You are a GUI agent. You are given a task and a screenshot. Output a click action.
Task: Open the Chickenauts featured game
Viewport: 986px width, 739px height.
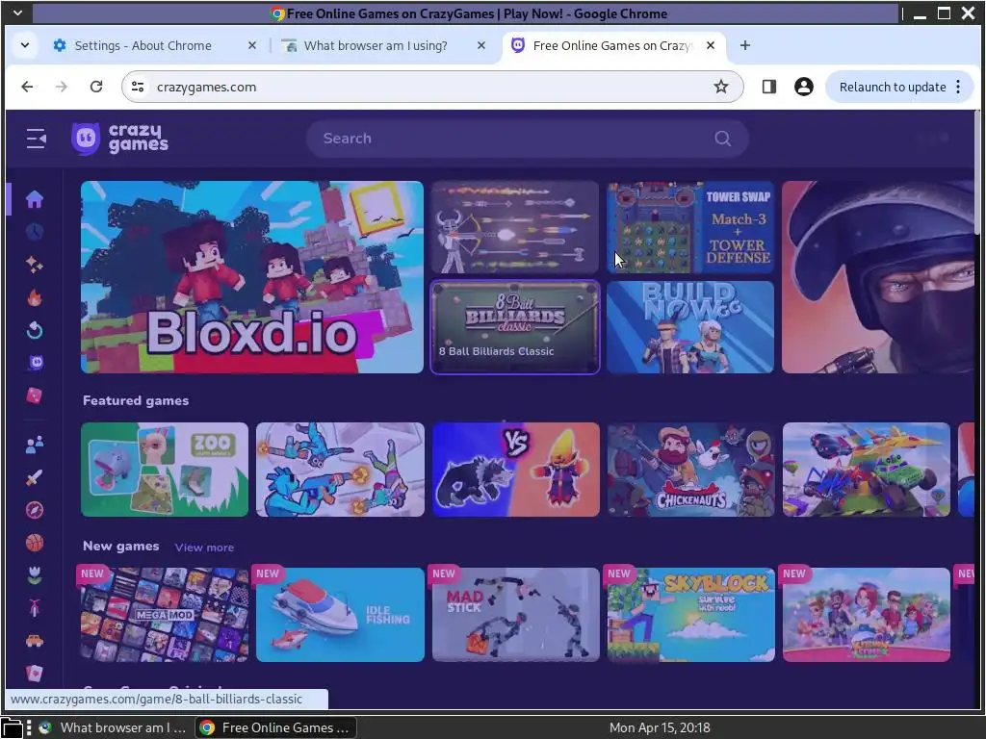tap(690, 470)
